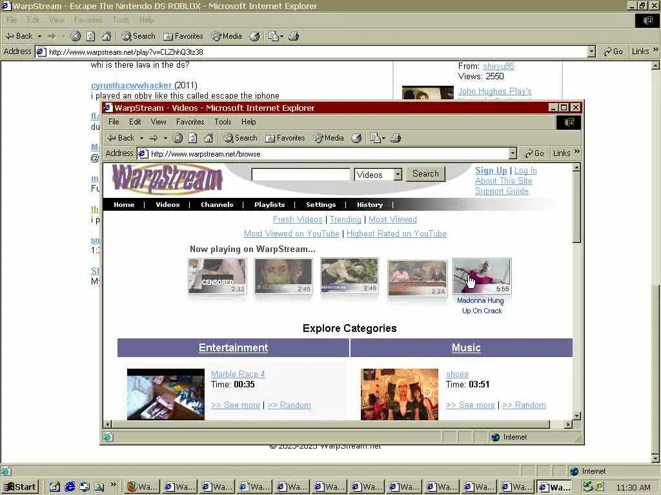Stop page loading in the front Videos window
Image resolution: width=661 pixels, height=495 pixels.
[x=178, y=138]
